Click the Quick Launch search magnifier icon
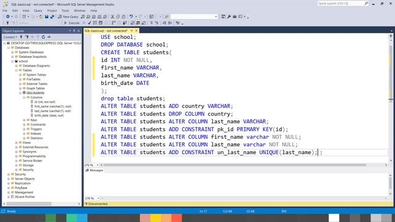 click(x=366, y=3)
